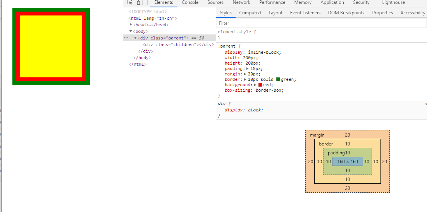Image resolution: width=427 pixels, height=212 pixels.
Task: Expand the padding shorthand property
Action: 248,69
